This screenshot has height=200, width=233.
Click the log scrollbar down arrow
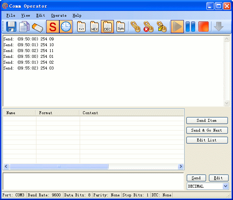coord(226,103)
